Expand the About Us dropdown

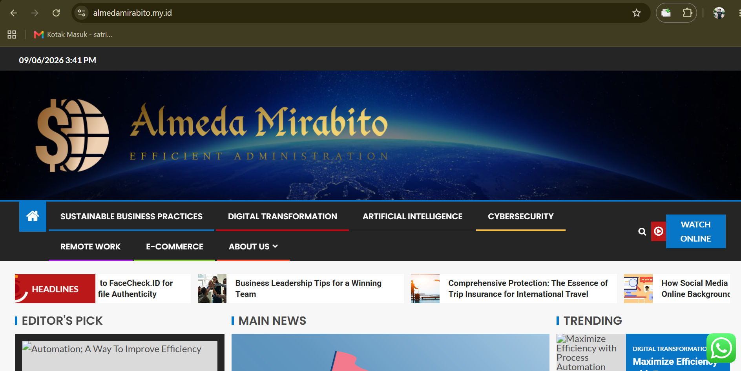253,246
